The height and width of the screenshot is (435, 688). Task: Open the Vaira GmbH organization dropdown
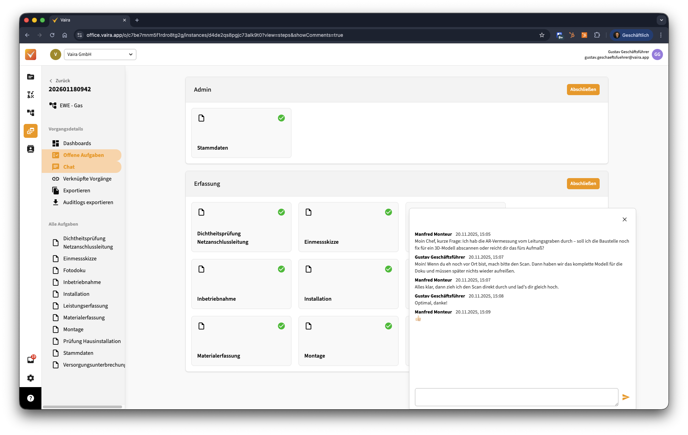(100, 55)
